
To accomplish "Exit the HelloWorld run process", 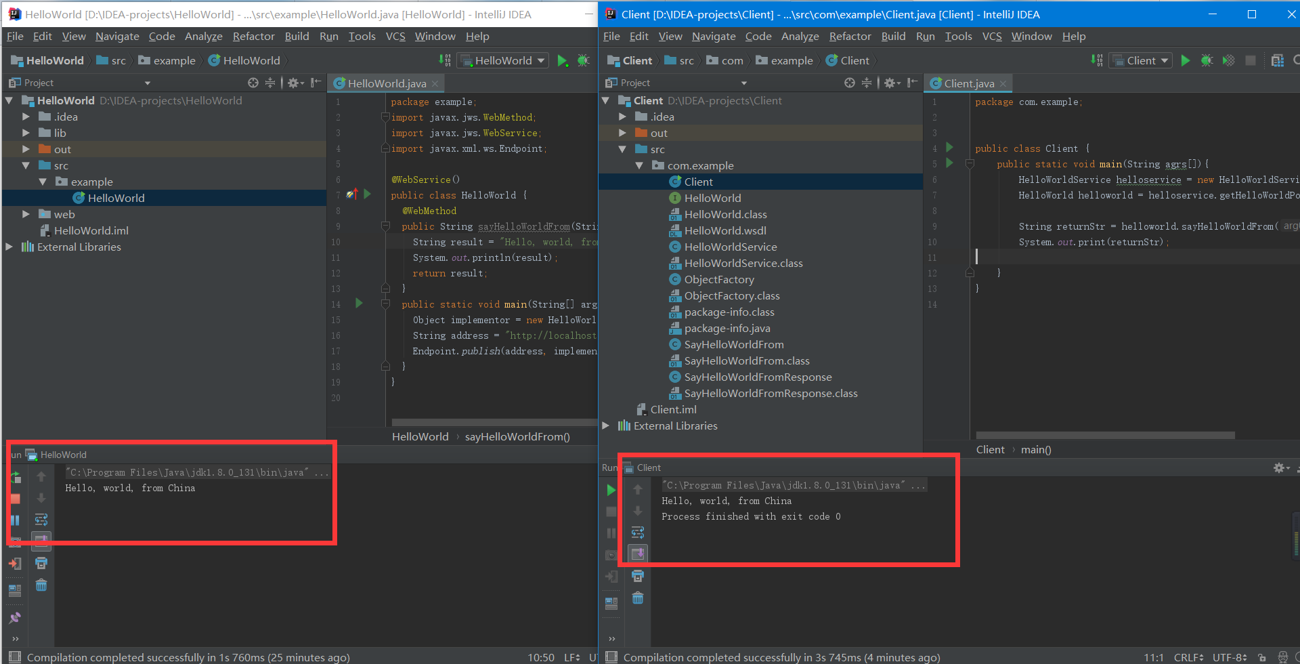I will point(15,563).
